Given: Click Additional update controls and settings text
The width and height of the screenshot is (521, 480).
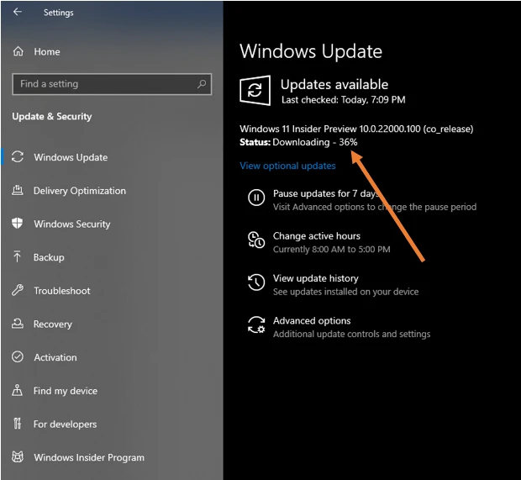Looking at the screenshot, I should tap(351, 334).
